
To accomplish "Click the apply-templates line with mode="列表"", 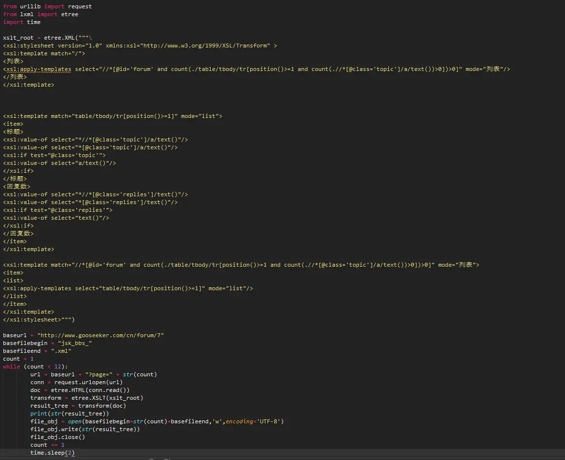I will coord(257,69).
